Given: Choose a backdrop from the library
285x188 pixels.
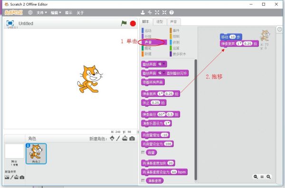Looking at the screenshot, I should coord(7,177).
